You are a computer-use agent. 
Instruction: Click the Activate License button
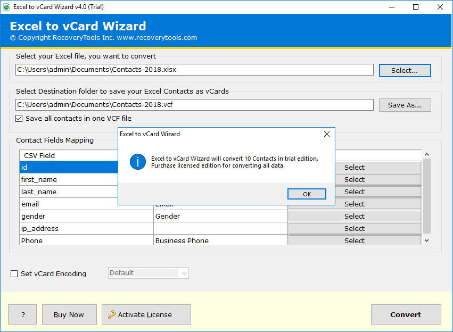[146, 314]
